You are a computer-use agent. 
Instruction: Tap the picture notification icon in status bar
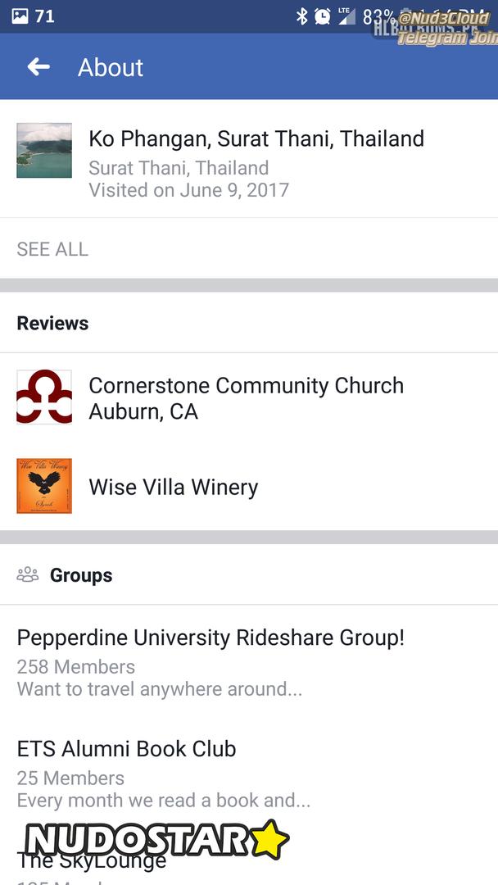[x=20, y=16]
